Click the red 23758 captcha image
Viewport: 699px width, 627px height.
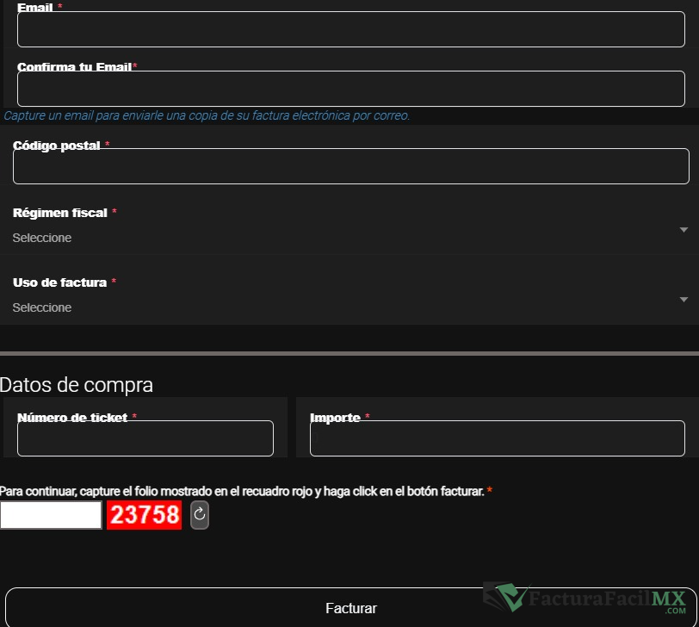coord(144,515)
